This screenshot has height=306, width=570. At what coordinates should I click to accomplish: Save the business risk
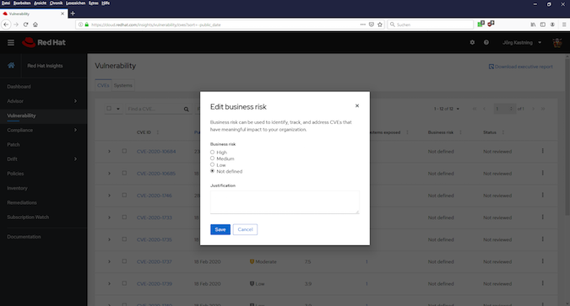coord(220,229)
